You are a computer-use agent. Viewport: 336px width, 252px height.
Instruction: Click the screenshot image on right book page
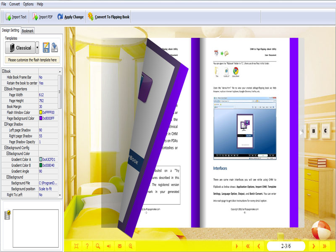click(x=245, y=129)
